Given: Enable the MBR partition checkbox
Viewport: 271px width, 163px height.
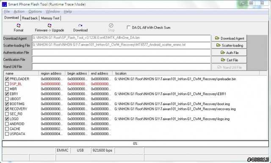Looking at the screenshot, I should tap(7, 89).
